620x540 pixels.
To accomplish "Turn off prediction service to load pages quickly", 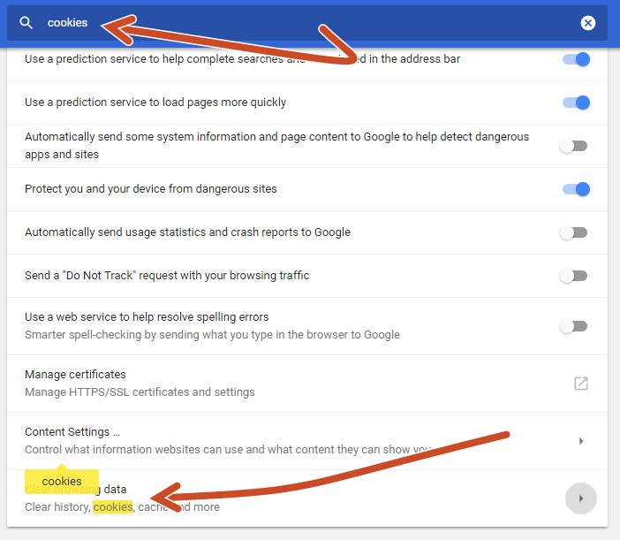I will (576, 103).
